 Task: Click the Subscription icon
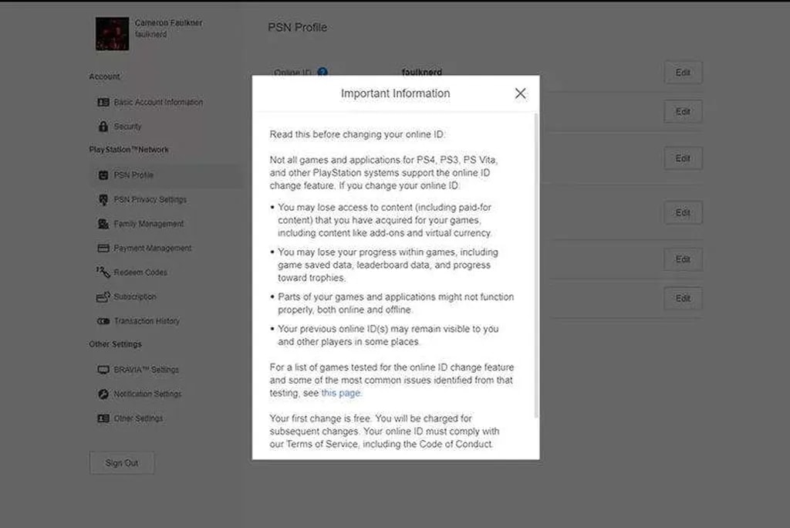coord(103,296)
